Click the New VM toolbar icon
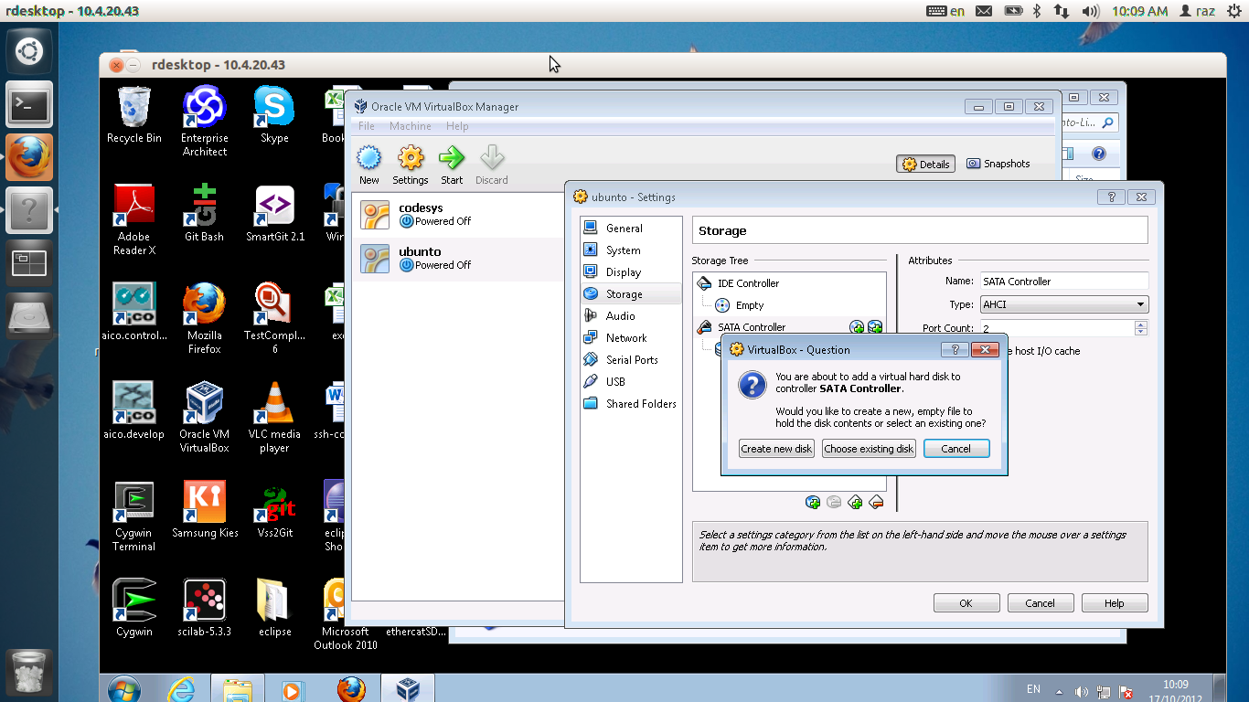The width and height of the screenshot is (1249, 702). (368, 165)
